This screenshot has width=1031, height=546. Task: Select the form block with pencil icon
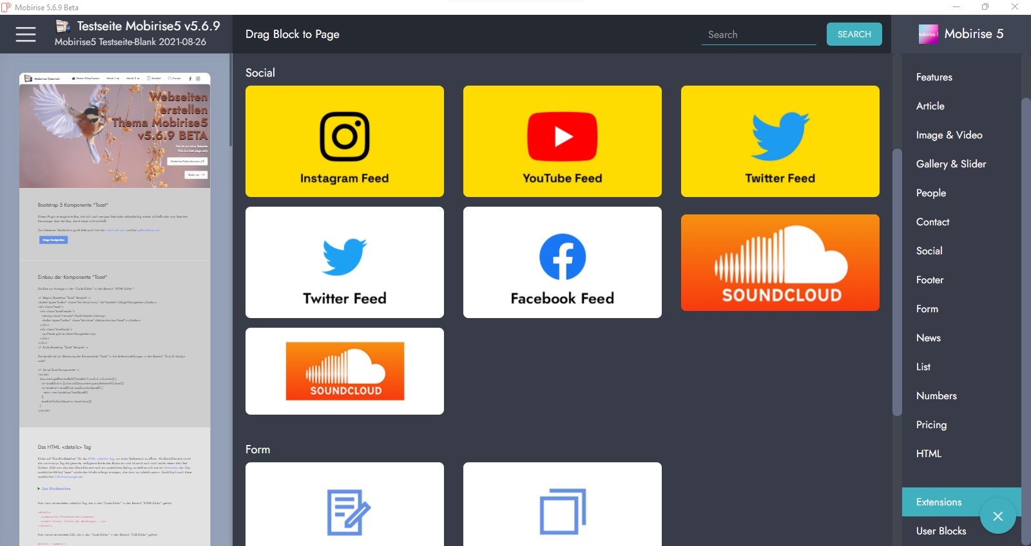tap(345, 504)
